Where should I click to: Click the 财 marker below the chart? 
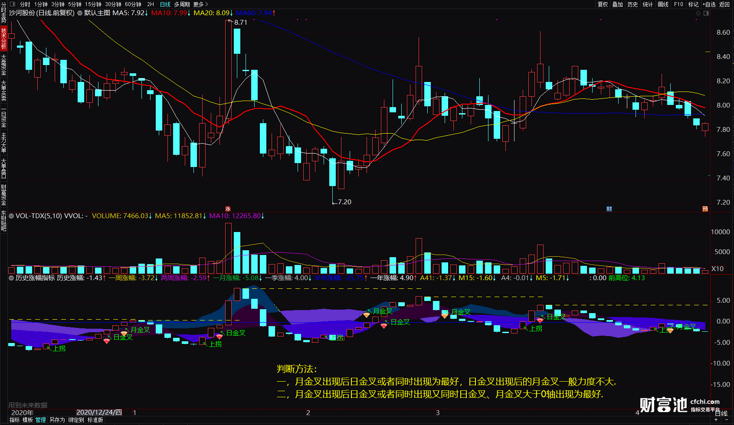[609, 209]
